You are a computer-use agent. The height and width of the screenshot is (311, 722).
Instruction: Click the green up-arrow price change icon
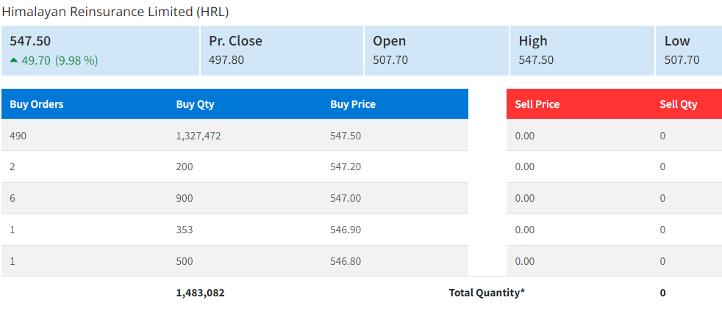(14, 60)
